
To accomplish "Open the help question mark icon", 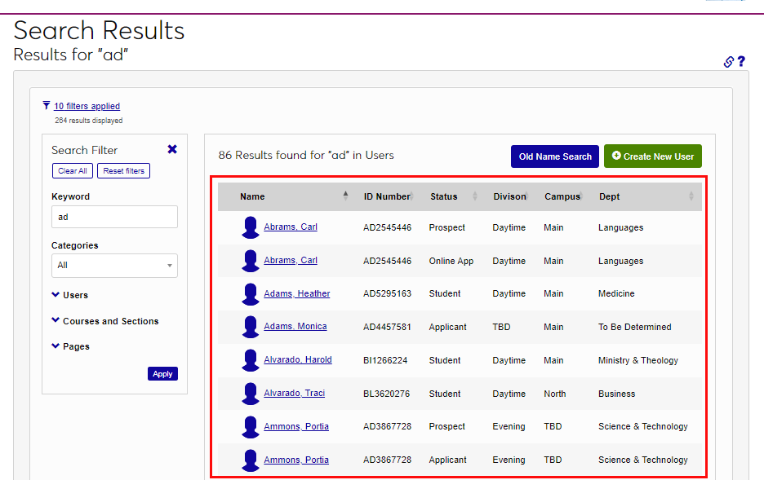I will point(741,62).
